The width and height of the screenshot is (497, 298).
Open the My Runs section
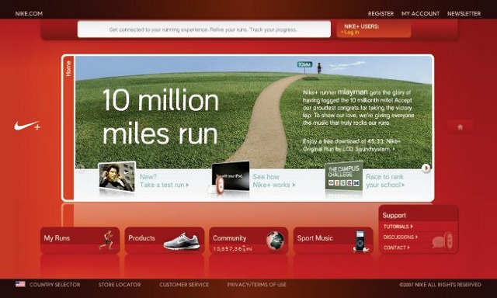click(x=80, y=240)
